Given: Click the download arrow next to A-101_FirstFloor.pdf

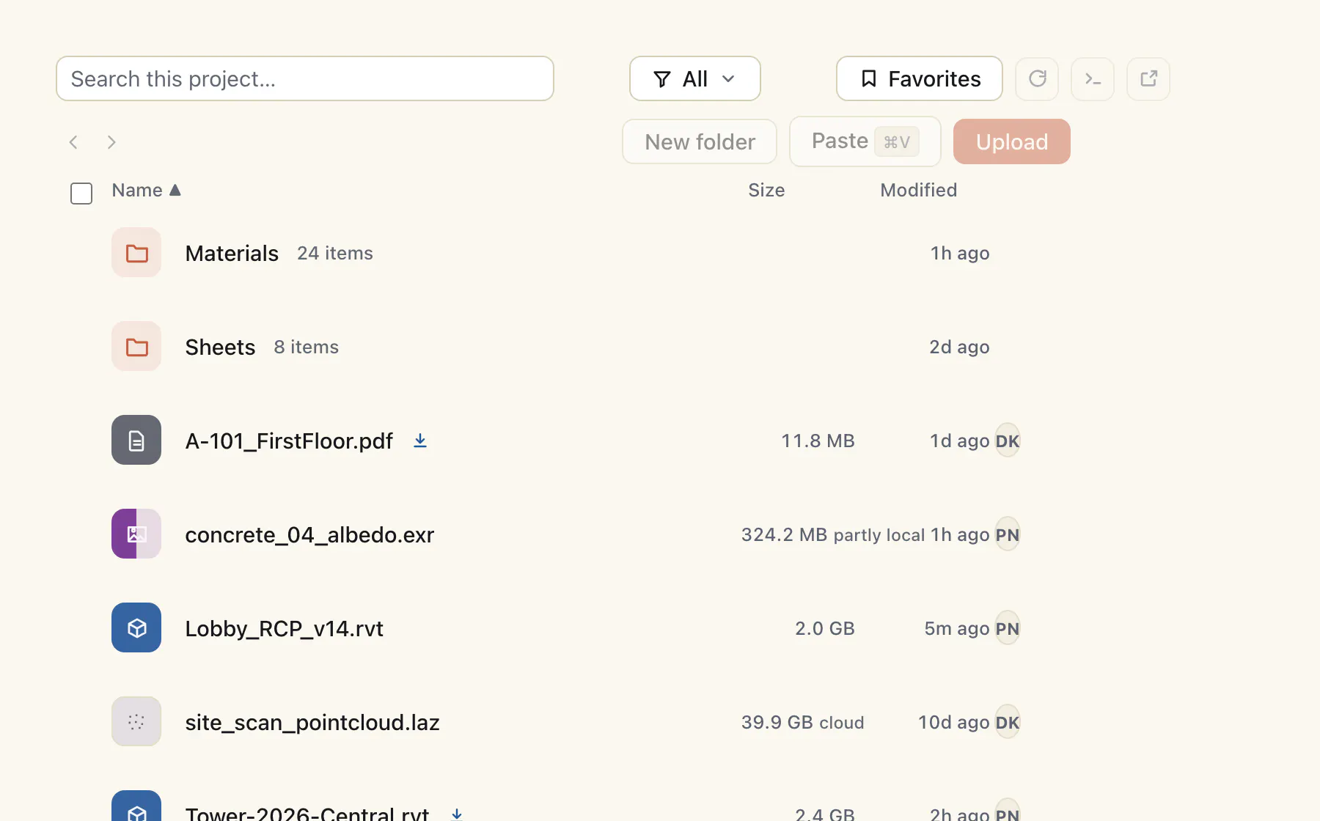Looking at the screenshot, I should click(420, 441).
